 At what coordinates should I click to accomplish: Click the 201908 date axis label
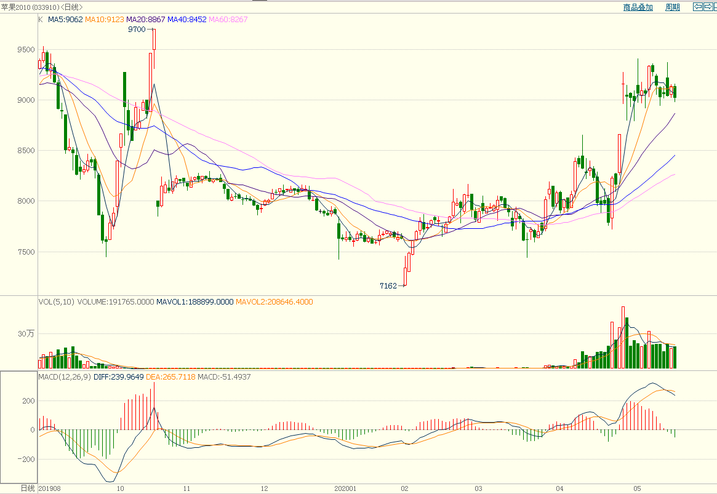point(49,488)
